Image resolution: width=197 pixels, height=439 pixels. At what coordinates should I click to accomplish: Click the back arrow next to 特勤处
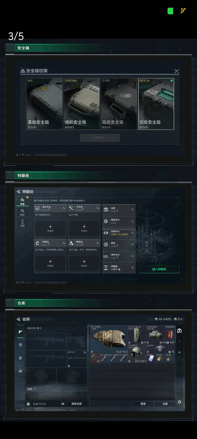tap(18, 192)
